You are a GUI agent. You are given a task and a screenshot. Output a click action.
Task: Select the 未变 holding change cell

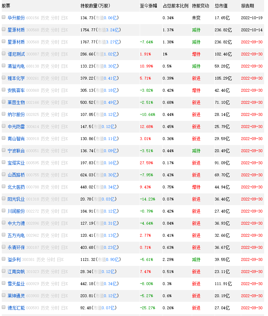pyautogui.click(x=196, y=18)
